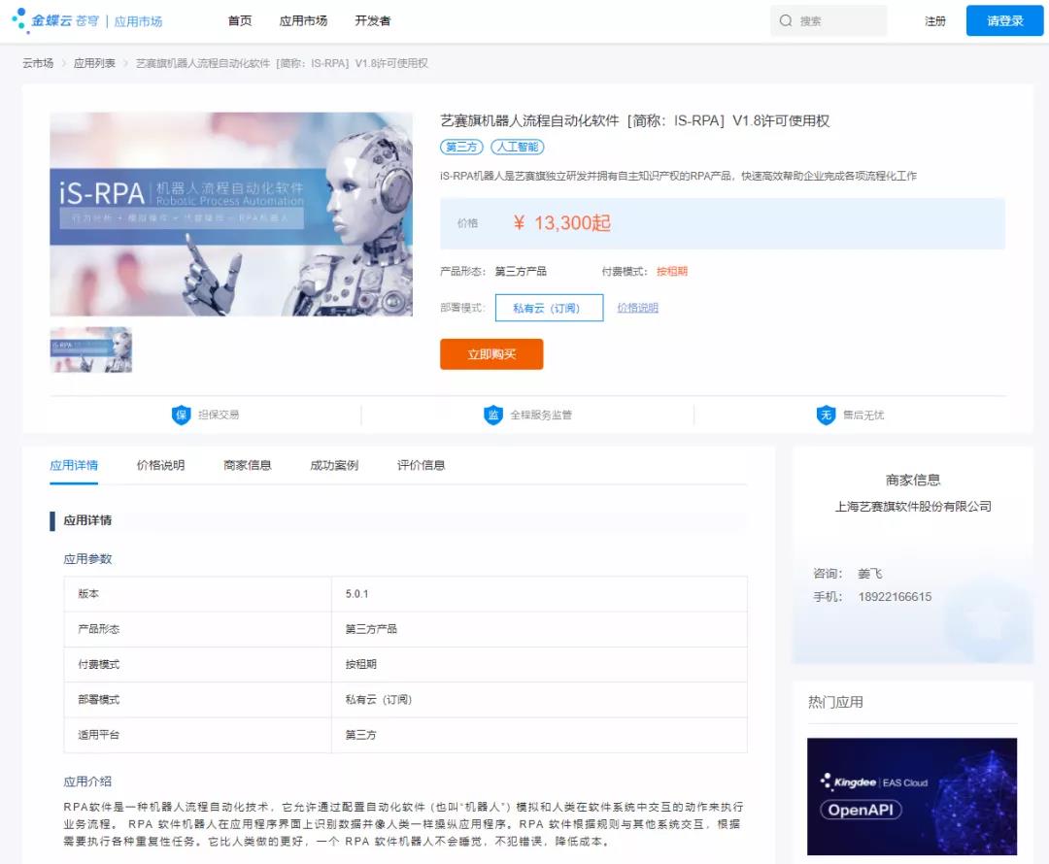
Task: Click the 应用列表 breadcrumb link
Action: click(x=94, y=63)
